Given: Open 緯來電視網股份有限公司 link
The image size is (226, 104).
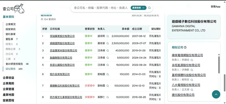Looking at the screenshot, I should 187,55.
